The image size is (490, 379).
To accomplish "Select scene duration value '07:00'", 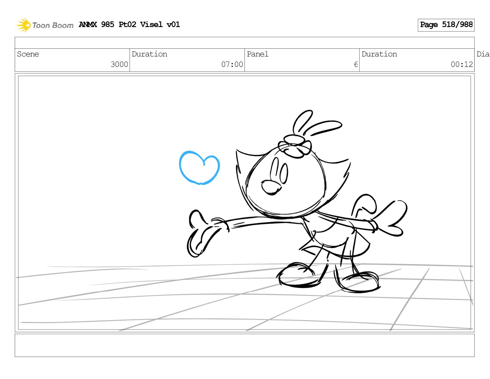I will pyautogui.click(x=232, y=65).
